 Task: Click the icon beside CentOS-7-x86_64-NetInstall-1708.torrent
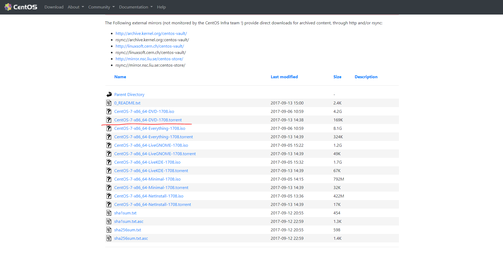point(109,204)
